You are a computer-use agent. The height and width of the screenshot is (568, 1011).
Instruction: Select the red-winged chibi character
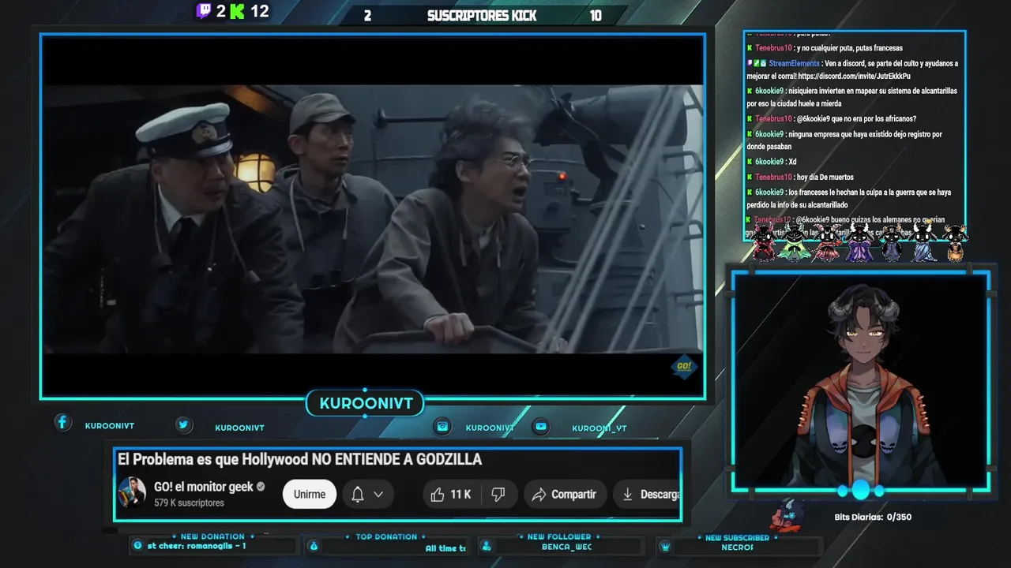[764, 242]
